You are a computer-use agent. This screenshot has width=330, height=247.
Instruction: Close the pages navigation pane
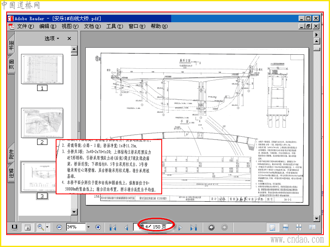pos(69,38)
